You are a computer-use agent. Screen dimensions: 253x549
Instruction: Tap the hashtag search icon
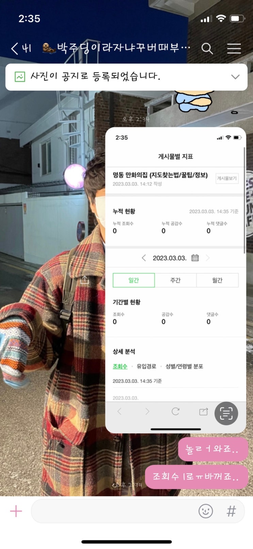click(231, 511)
